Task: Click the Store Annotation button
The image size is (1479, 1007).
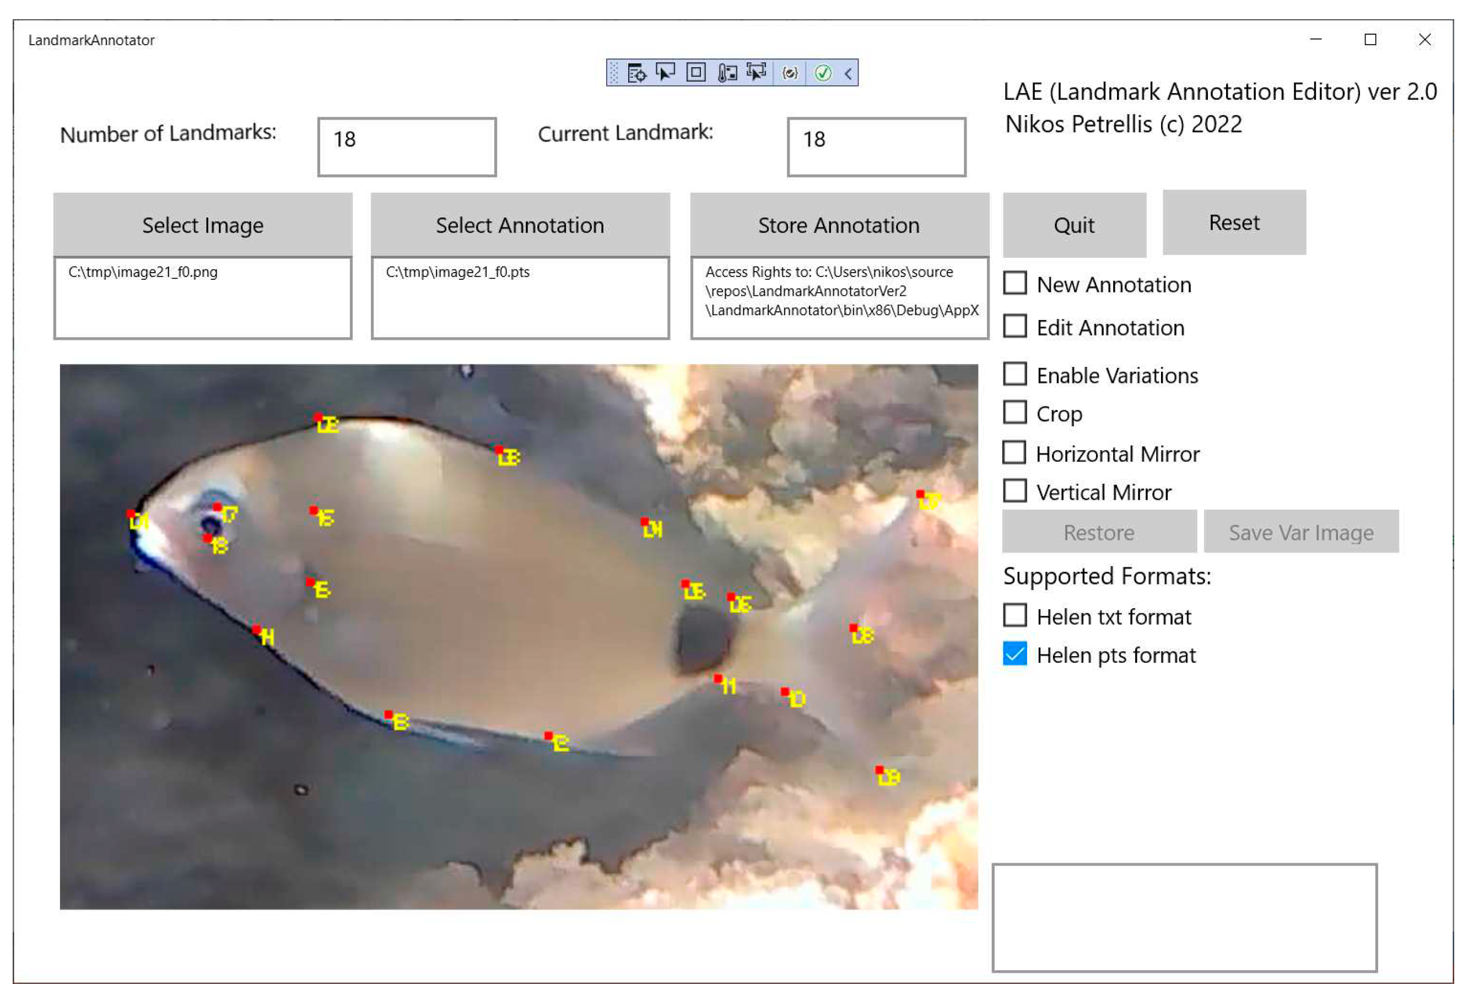Action: coord(839,225)
